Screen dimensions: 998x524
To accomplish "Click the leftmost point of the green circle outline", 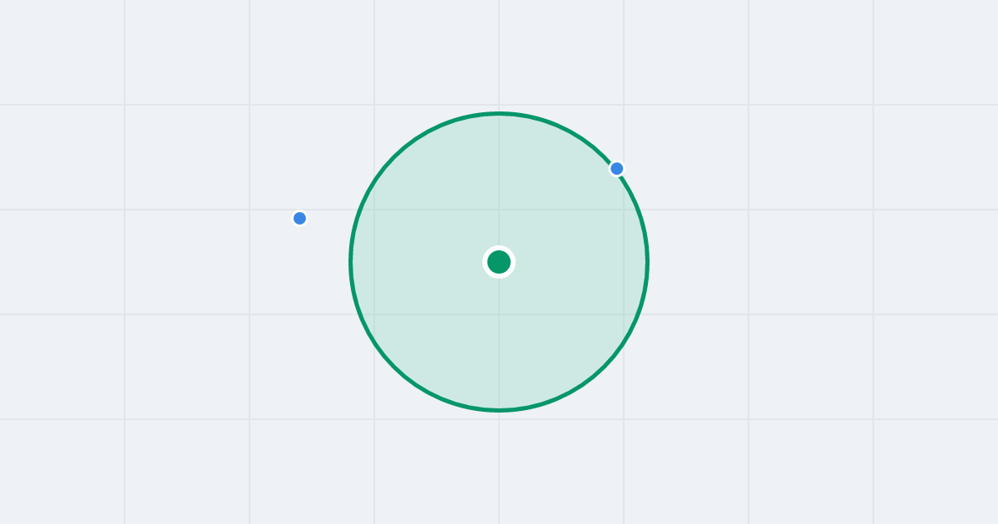I will pos(351,262).
